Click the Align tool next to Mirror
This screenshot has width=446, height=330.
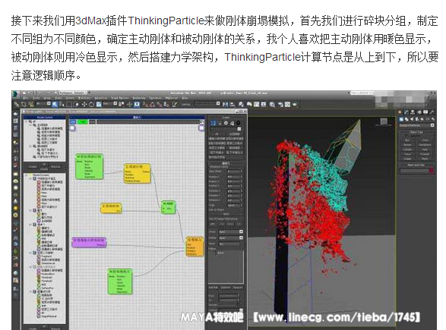point(232,104)
